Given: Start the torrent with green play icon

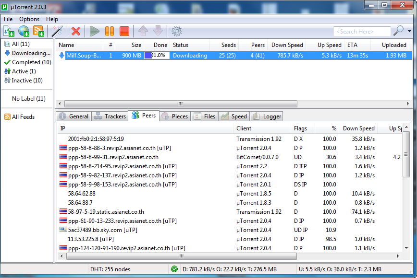Looking at the screenshot, I should [x=95, y=31].
